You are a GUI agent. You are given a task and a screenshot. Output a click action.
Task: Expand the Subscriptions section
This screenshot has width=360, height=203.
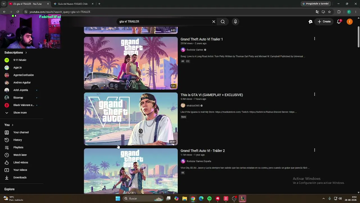(x=16, y=52)
